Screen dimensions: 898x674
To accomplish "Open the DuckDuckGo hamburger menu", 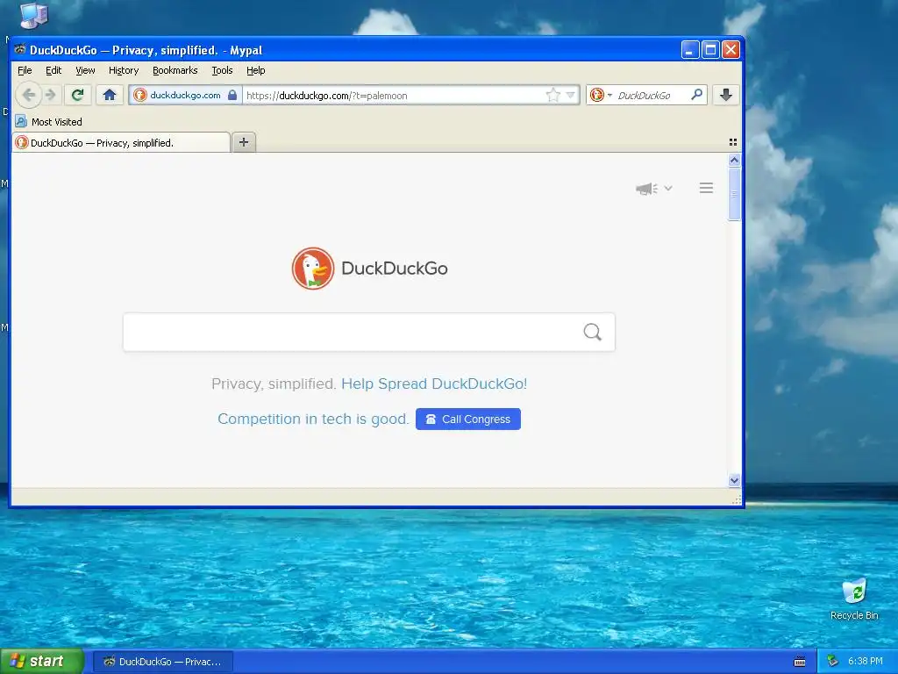I will pos(706,188).
